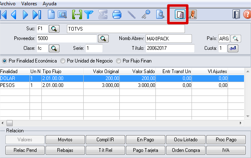This screenshot has width=251, height=158.
Task: Click the vertical scrollbar up arrow
Action: 248,71
